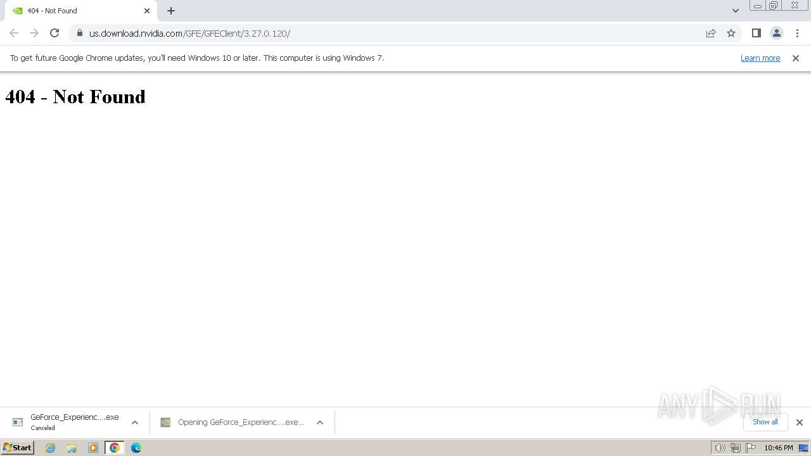Show all downloads
The width and height of the screenshot is (811, 456).
[765, 422]
